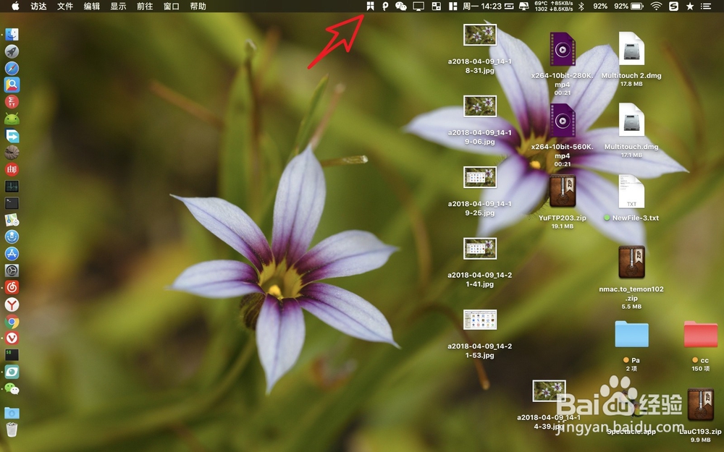Click the menu bar icon the red arrow points to
Screen dimensions: 724x452
[x=370, y=6]
